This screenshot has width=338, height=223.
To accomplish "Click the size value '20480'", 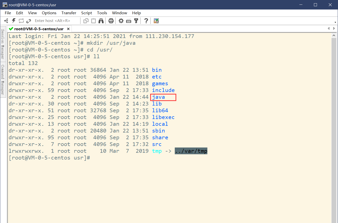I will click(x=98, y=131).
